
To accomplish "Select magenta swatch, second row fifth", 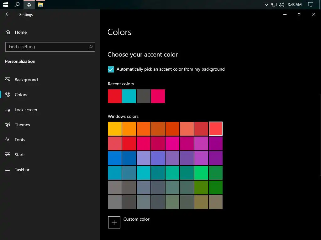I will click(172, 143).
